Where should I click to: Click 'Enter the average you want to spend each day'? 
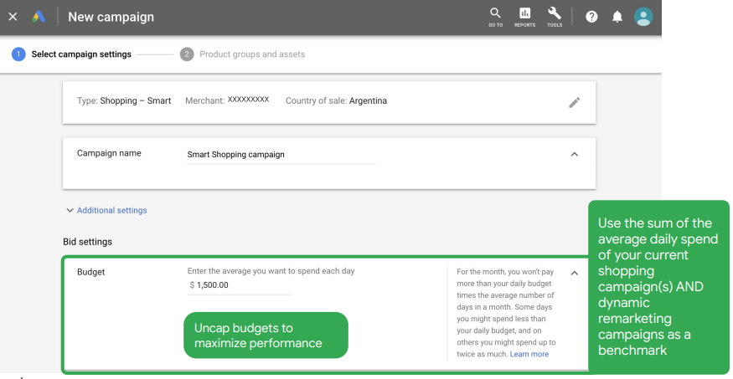pyautogui.click(x=271, y=271)
